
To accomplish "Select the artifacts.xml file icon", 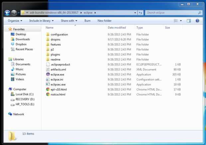I will [48, 69].
